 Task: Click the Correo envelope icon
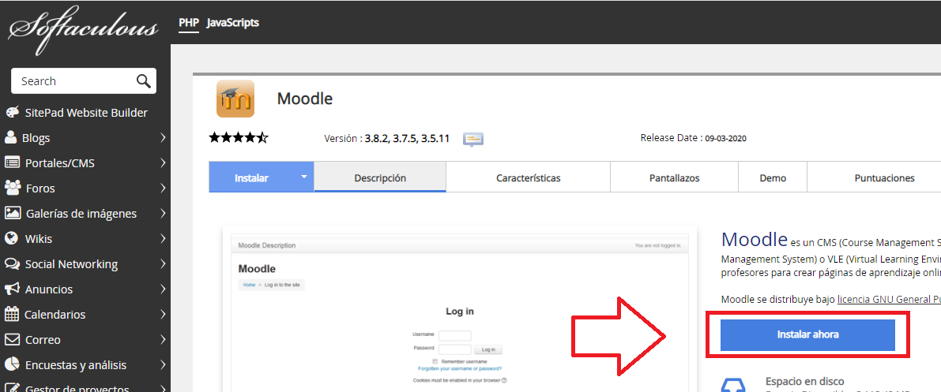tap(12, 339)
